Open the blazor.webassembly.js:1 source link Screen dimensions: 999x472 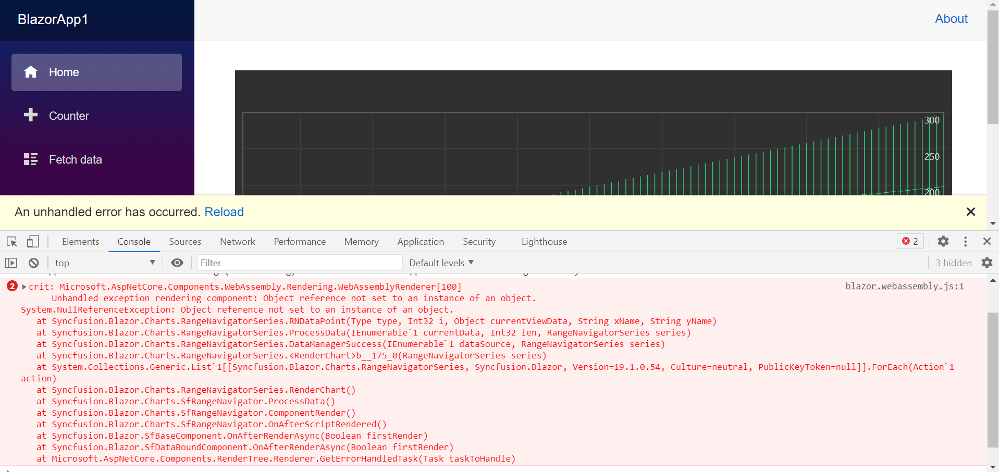[x=904, y=287]
